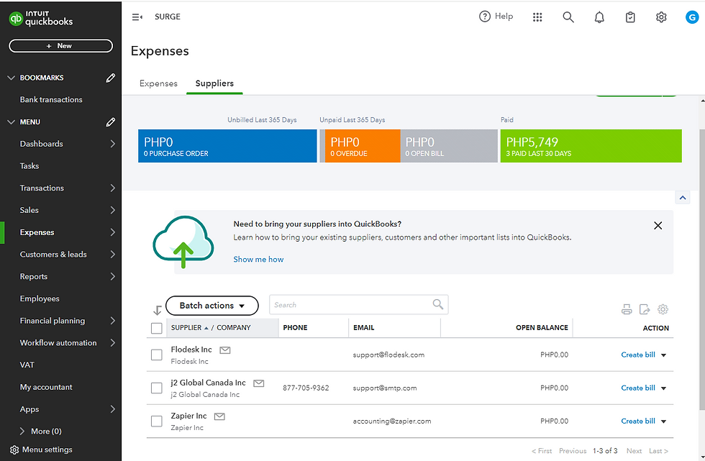Open Zapier Inc action dropdown arrow
Viewport: 705px width, 461px height.
pos(663,421)
